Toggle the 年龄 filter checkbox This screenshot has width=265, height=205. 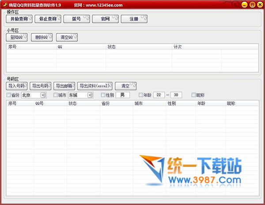(141, 95)
